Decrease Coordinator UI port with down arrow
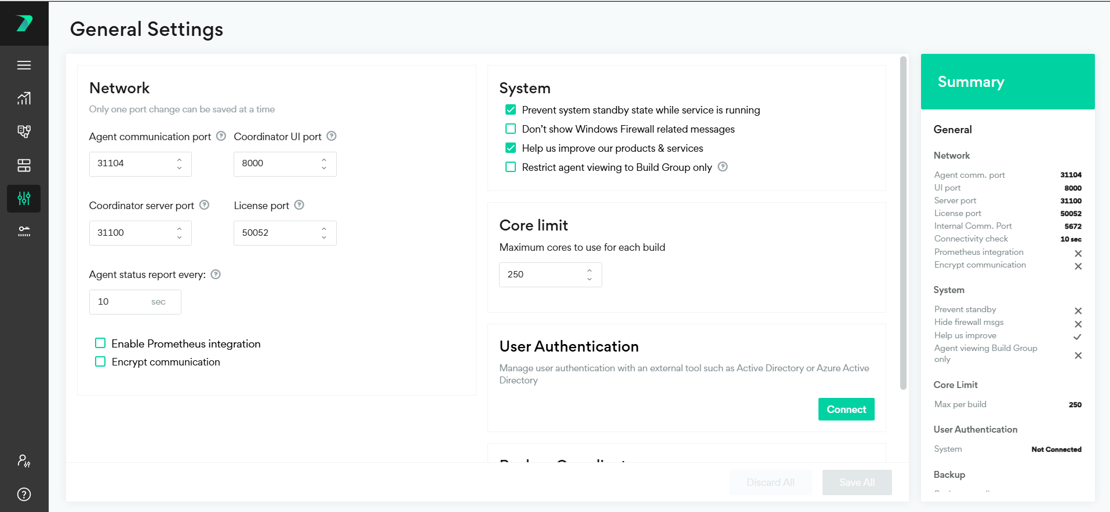Image resolution: width=1110 pixels, height=512 pixels. tap(324, 168)
